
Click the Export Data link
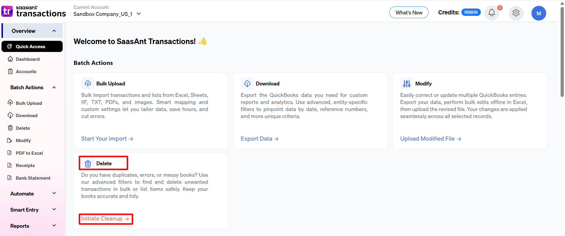[260, 139]
